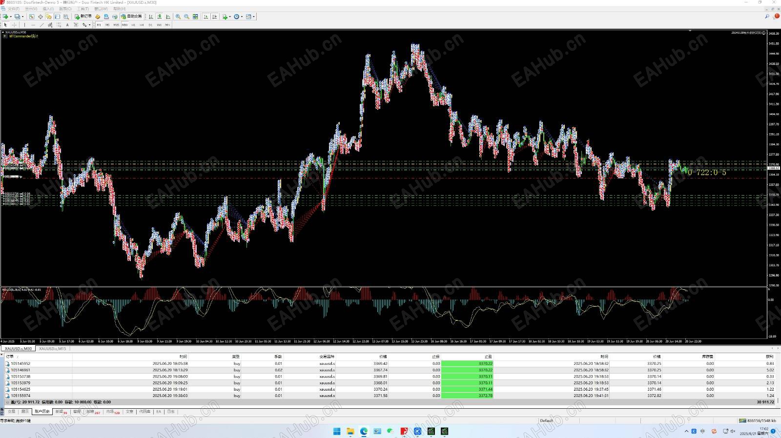Open the Windows Start menu

click(x=337, y=431)
